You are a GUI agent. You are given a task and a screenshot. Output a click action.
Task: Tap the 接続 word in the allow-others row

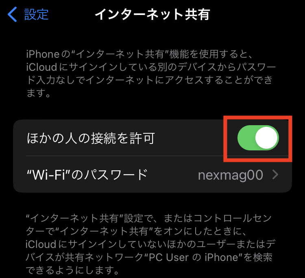pyautogui.click(x=103, y=138)
